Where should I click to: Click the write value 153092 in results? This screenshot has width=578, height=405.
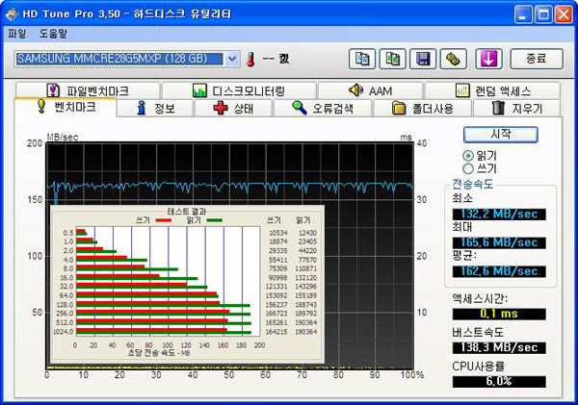coord(276,296)
